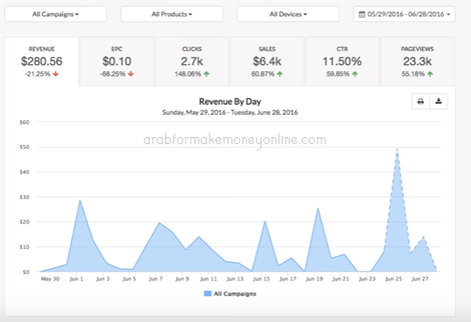Open the date range picker dropdown arrow
The width and height of the screenshot is (471, 322).
449,14
